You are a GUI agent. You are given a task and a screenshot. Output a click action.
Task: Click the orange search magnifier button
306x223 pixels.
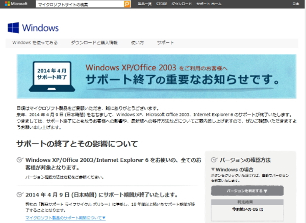click(127, 4)
